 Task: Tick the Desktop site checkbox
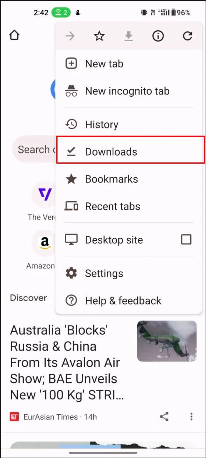(x=186, y=240)
